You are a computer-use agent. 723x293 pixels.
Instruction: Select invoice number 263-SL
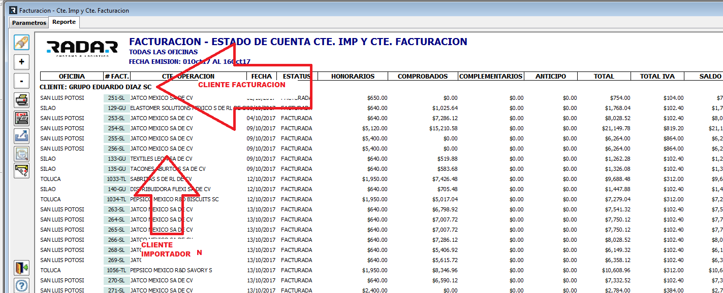[x=116, y=209]
